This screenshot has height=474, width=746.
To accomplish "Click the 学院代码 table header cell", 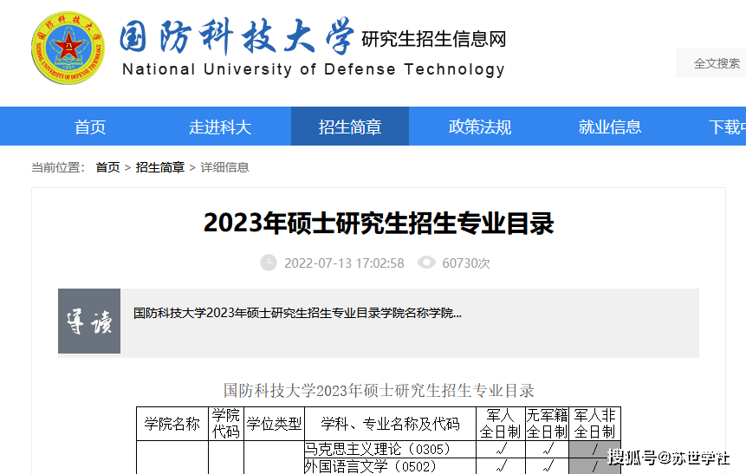I will (226, 424).
